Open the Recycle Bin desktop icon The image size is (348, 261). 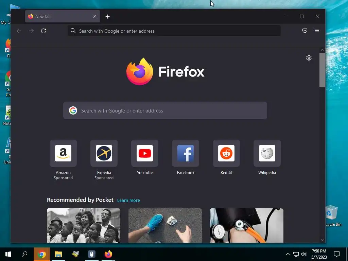(332, 216)
